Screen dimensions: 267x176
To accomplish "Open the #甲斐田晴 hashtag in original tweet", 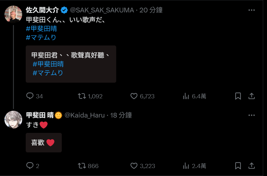I will (41, 29).
